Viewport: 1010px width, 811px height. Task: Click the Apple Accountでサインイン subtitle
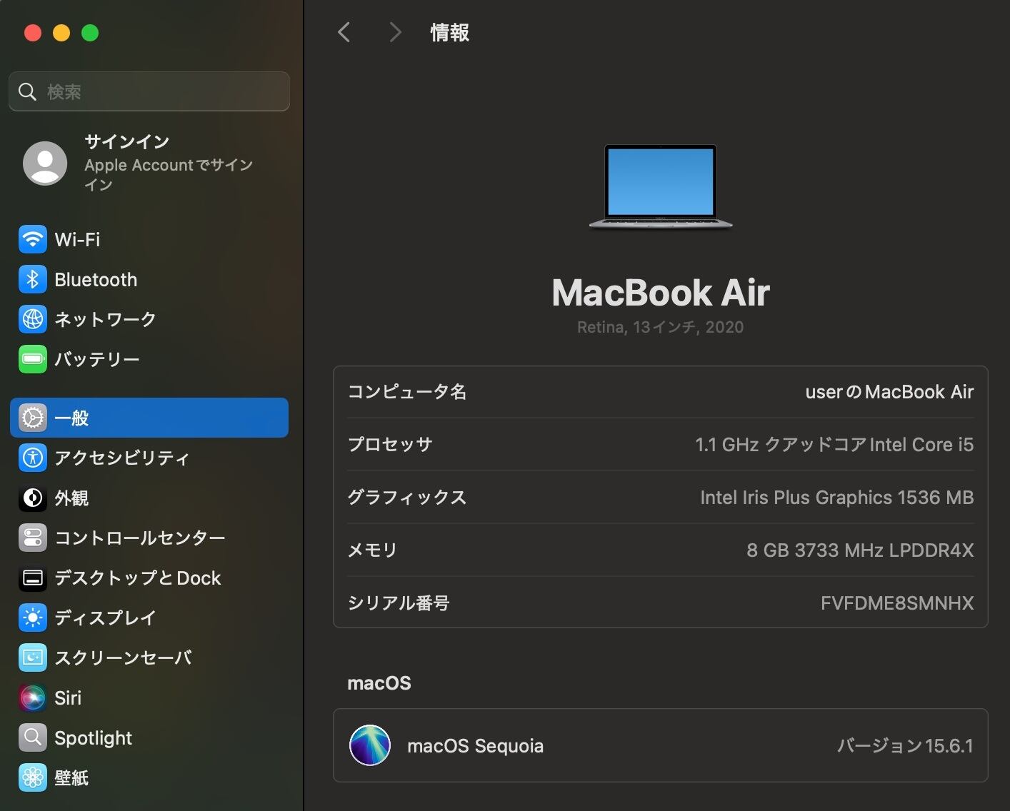pyautogui.click(x=169, y=174)
